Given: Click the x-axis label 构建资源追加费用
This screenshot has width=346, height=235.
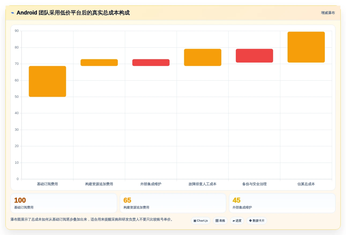Looking at the screenshot, I should [99, 184].
